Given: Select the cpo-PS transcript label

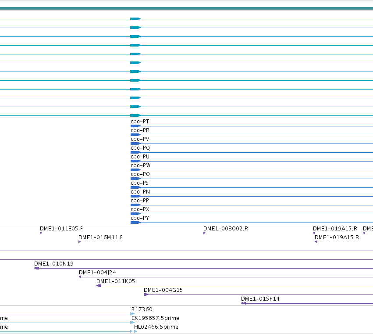Looking at the screenshot, I should pos(140,183).
